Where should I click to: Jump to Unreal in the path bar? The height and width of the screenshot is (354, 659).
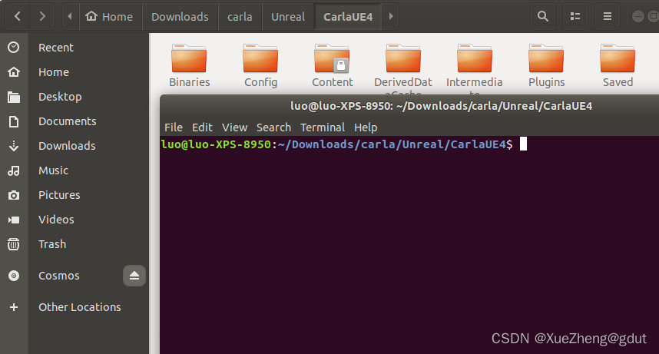click(288, 16)
